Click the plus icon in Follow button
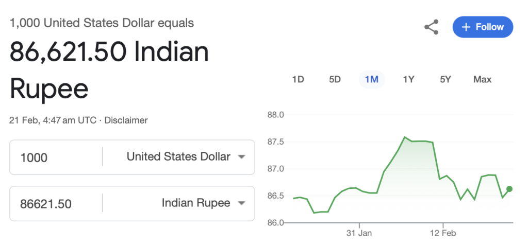 point(466,27)
